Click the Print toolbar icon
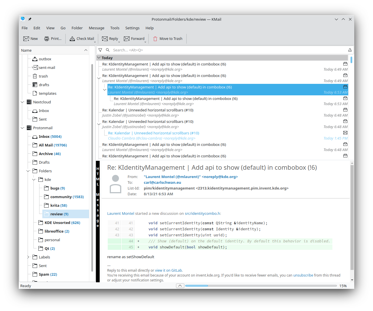Screen dimensions: 373x311 pyautogui.click(x=47, y=39)
